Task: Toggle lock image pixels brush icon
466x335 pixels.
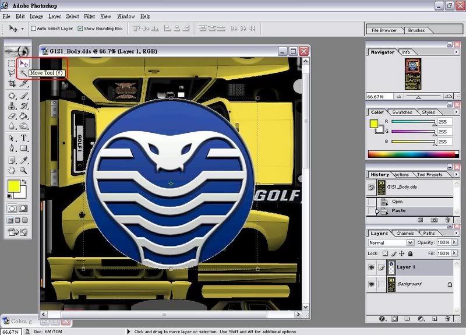Action: pyautogui.click(x=394, y=253)
